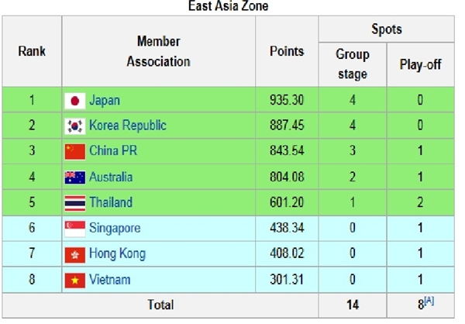Follow the Hong Kong link
The width and height of the screenshot is (465, 324).
pyautogui.click(x=118, y=254)
